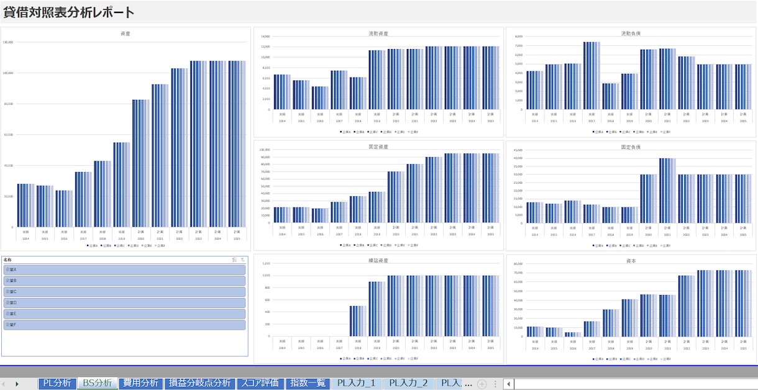Click the 名称 slicer header label
Image resolution: width=758 pixels, height=390 pixels.
point(7,260)
